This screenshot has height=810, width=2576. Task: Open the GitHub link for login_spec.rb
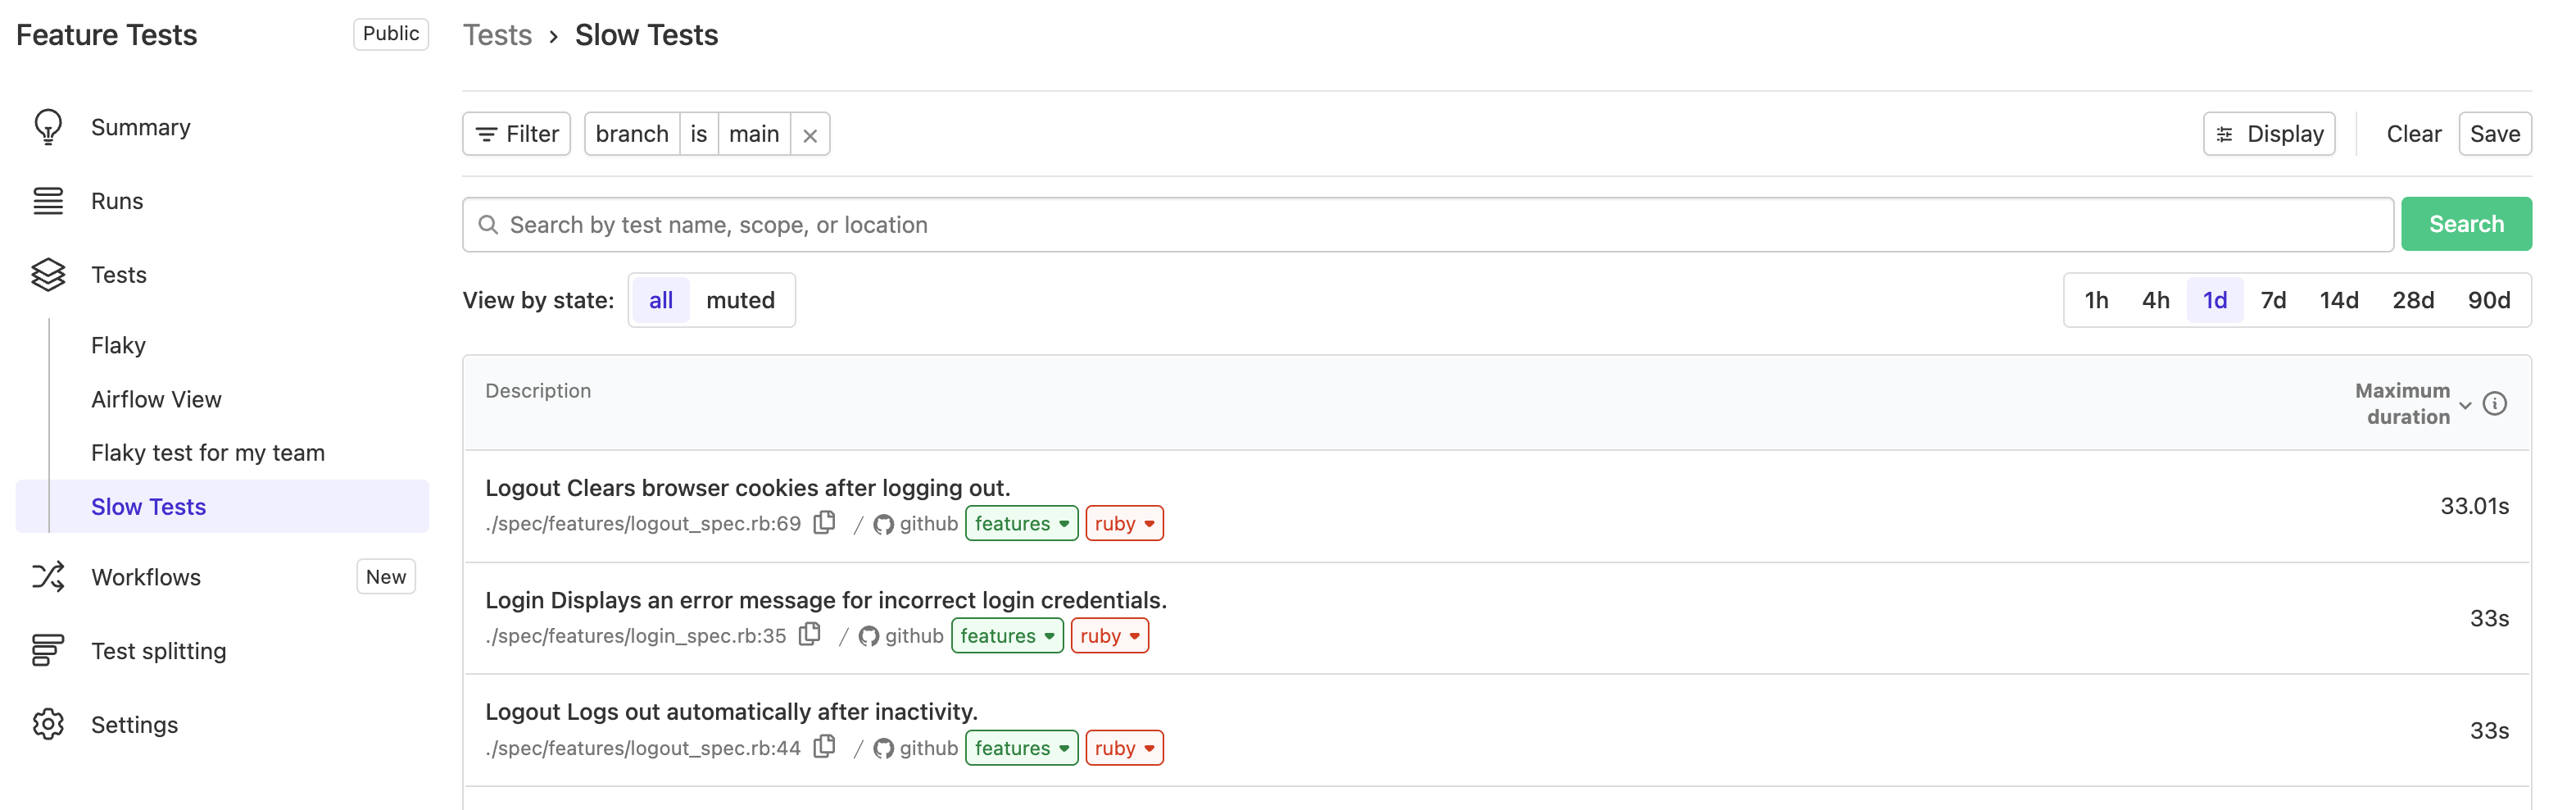[x=869, y=635]
